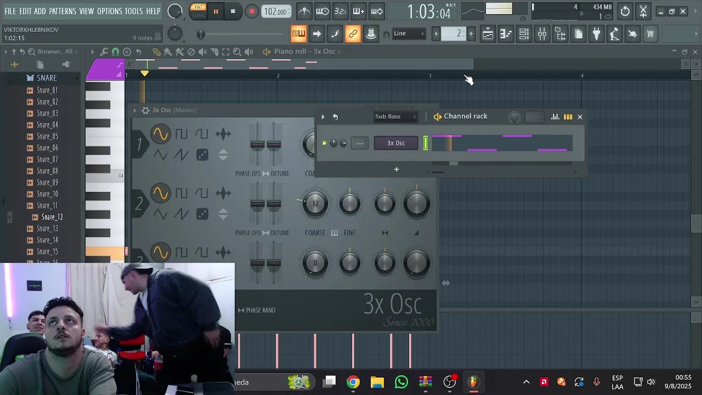Open the ADD menu
The image size is (702, 395).
coord(40,11)
